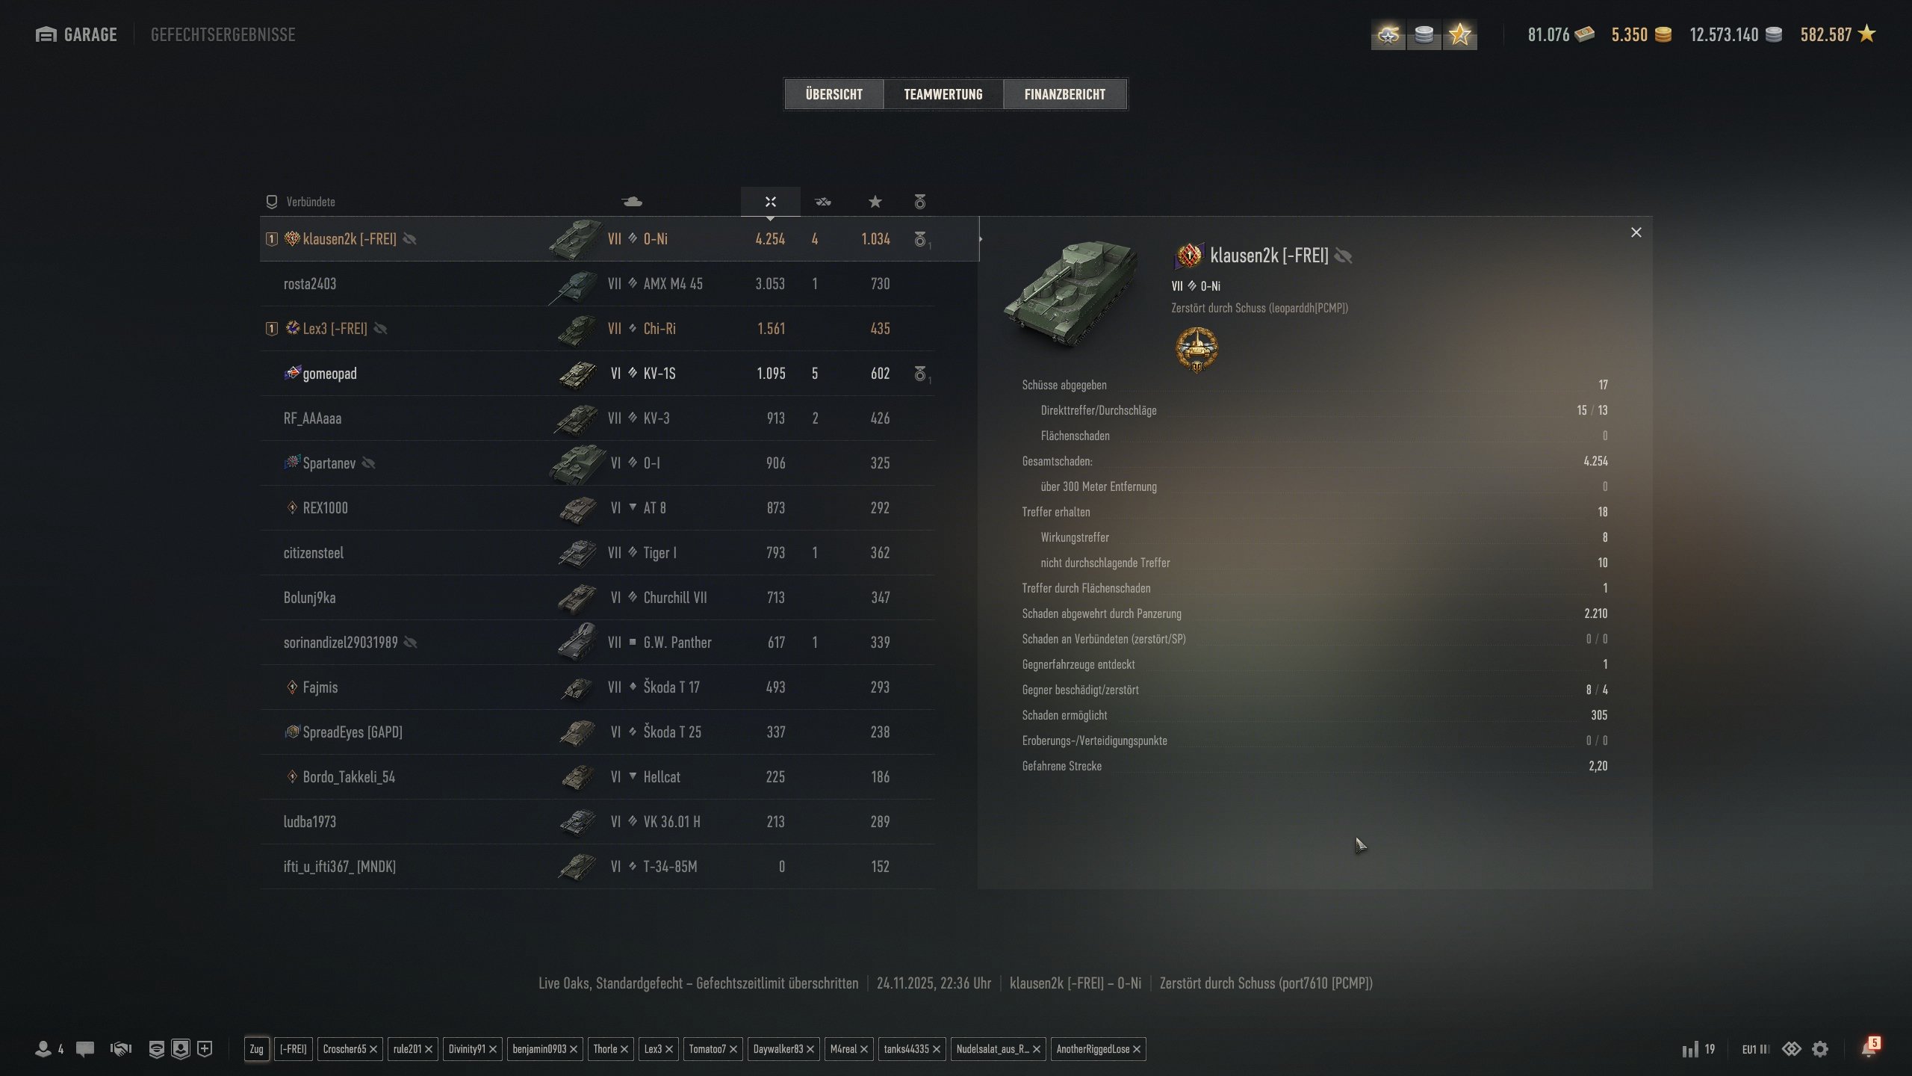Open the chat channels speech bubble icon
This screenshot has width=1912, height=1076.
[x=85, y=1049]
